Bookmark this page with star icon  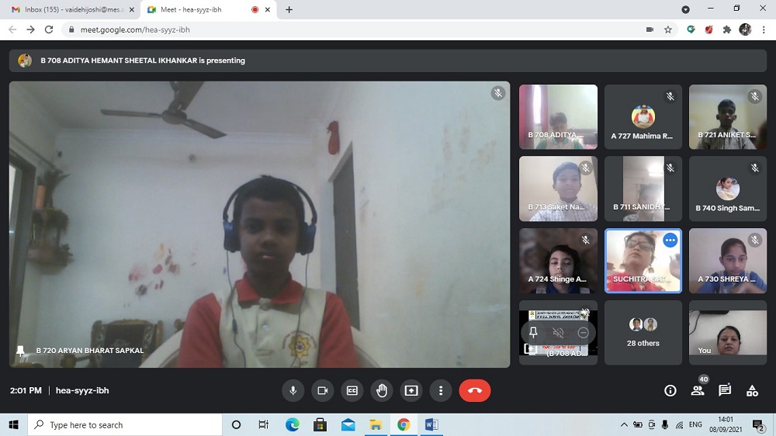point(668,29)
